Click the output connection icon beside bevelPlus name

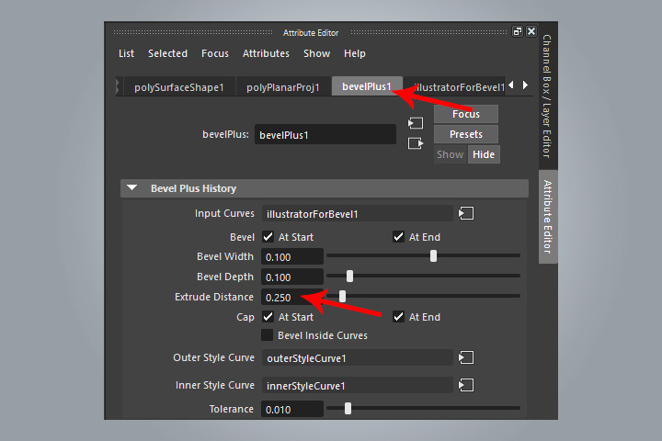coord(416,142)
